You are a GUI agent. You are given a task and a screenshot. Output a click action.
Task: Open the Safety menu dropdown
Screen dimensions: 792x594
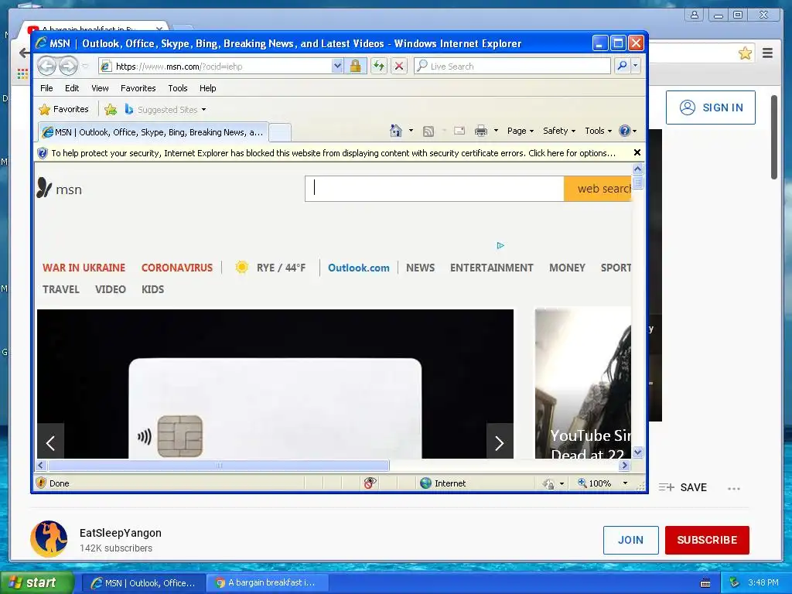[559, 131]
